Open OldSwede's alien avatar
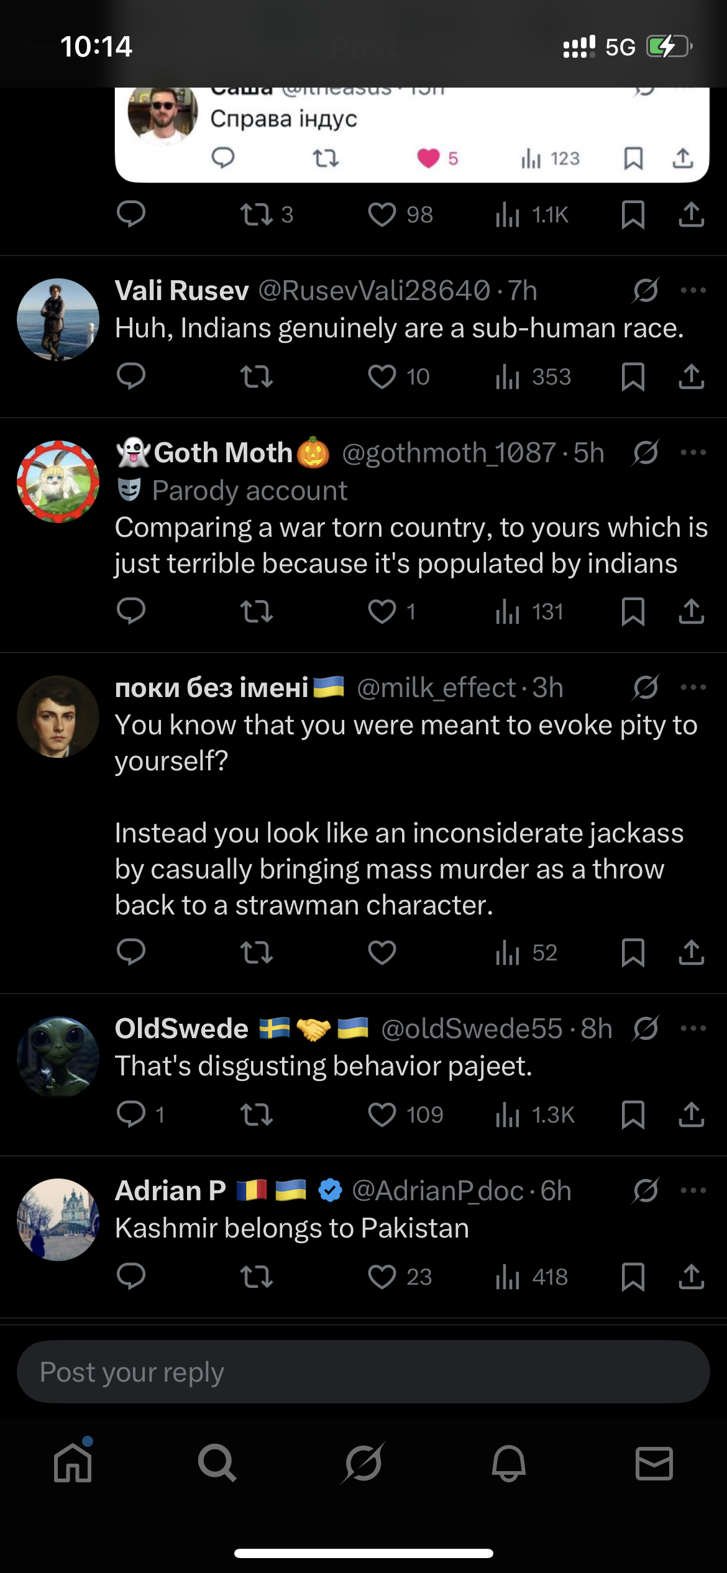 click(x=58, y=1057)
